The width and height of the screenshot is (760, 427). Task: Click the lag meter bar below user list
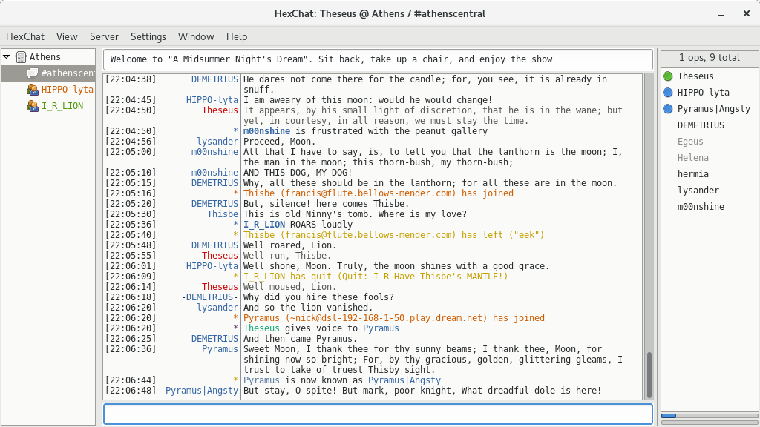(709, 416)
